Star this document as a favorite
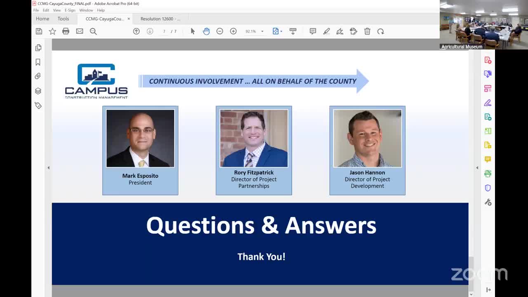Screen dimensions: 528x297 (x=52, y=31)
